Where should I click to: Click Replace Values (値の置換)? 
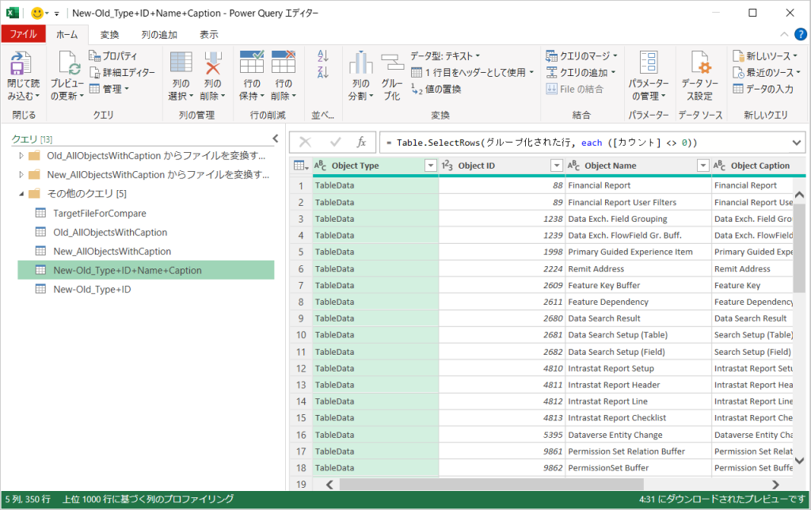tap(436, 89)
